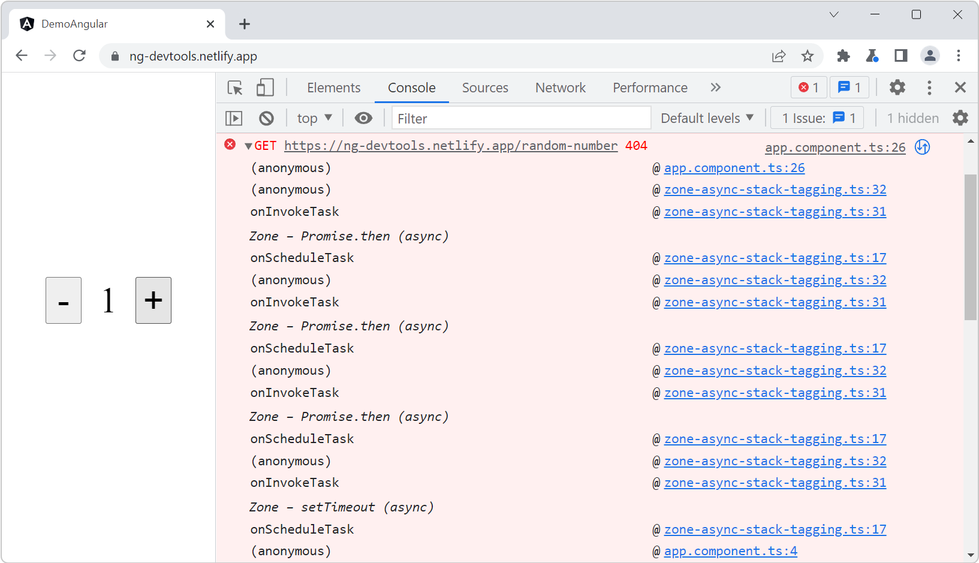Open the top frame context dropdown
Screen dimensions: 979x563
[314, 118]
